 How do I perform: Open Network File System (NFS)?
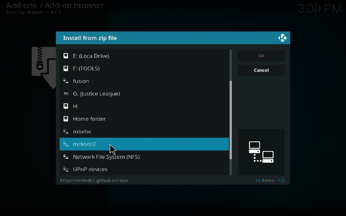click(106, 157)
